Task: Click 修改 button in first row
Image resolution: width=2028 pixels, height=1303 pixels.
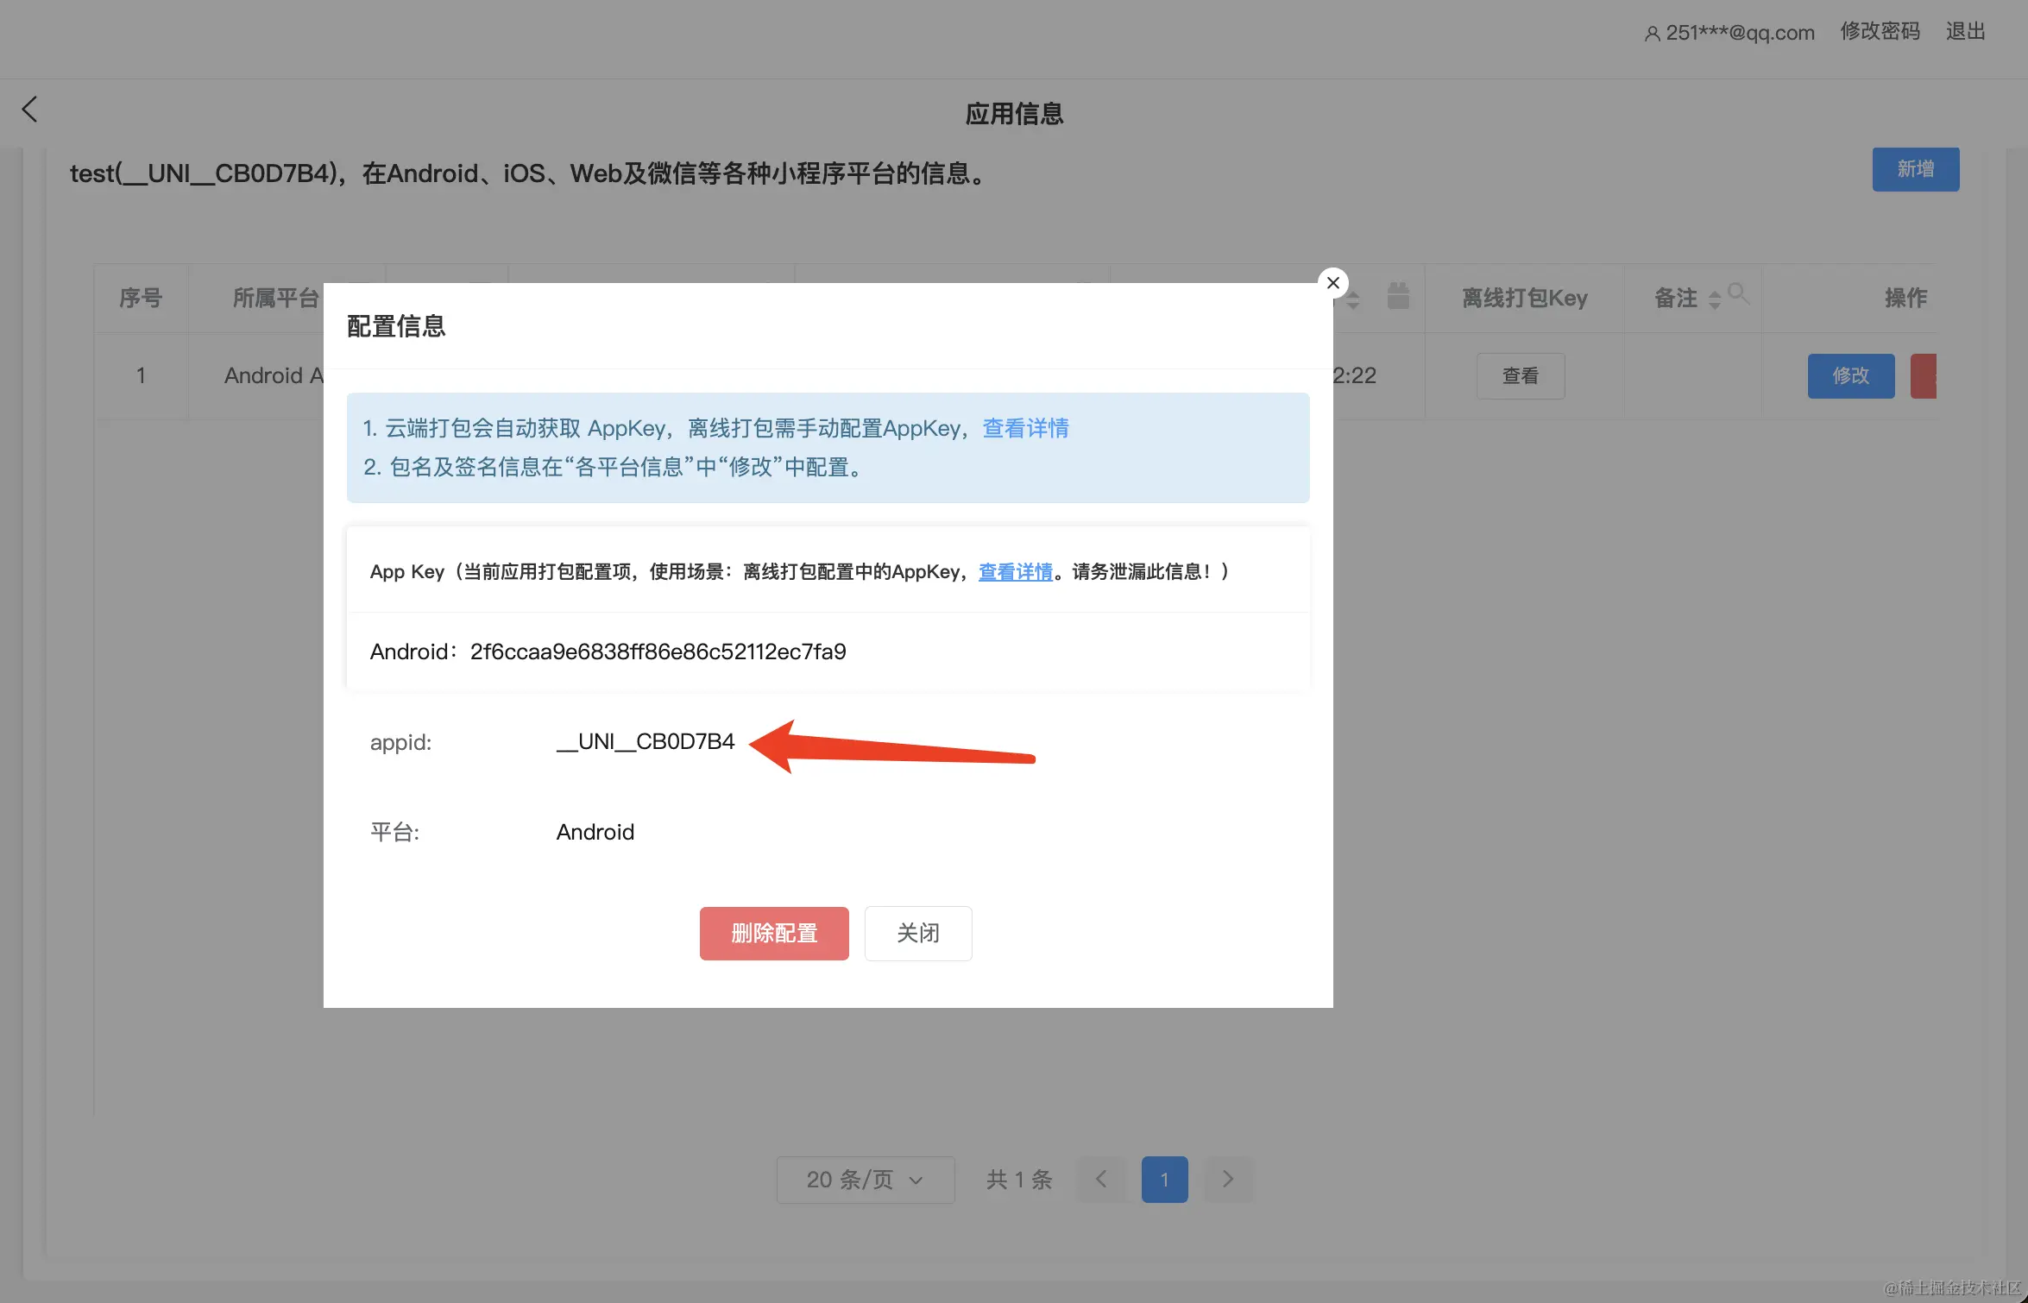Action: click(1850, 375)
